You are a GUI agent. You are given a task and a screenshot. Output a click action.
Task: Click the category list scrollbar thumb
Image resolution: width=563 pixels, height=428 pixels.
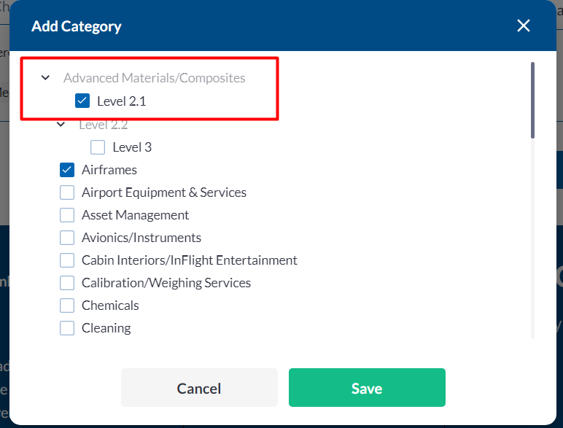coord(532,100)
